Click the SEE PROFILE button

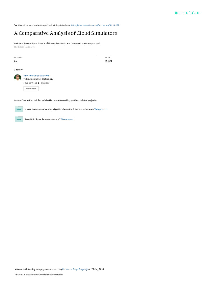click(x=31, y=89)
